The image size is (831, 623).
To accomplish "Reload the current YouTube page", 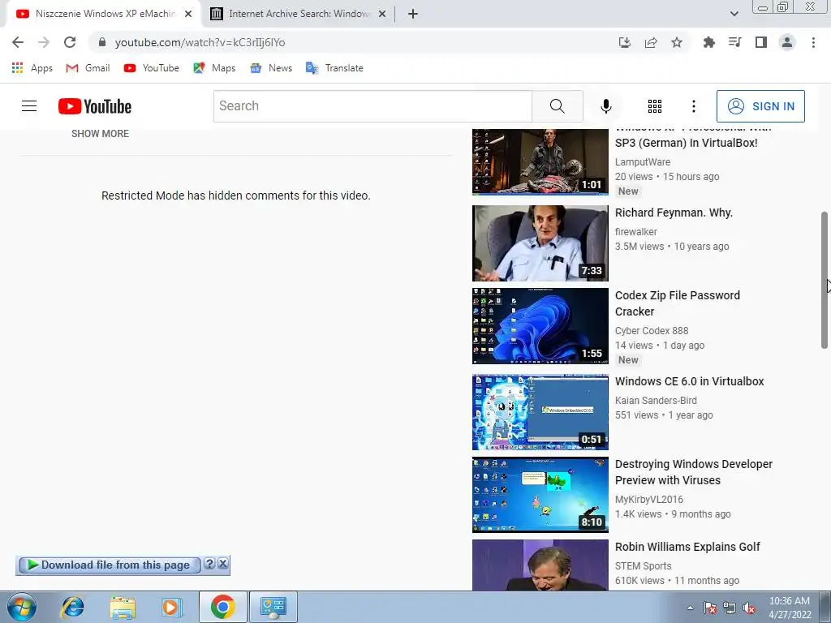I will [x=70, y=42].
